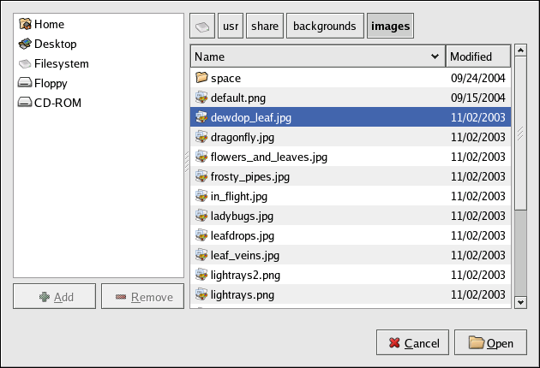
Task: Select the ladybugs.jpg file
Action: [x=242, y=216]
